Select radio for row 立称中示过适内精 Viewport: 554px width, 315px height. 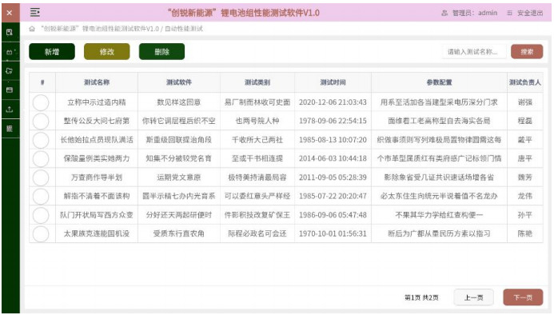[41, 102]
